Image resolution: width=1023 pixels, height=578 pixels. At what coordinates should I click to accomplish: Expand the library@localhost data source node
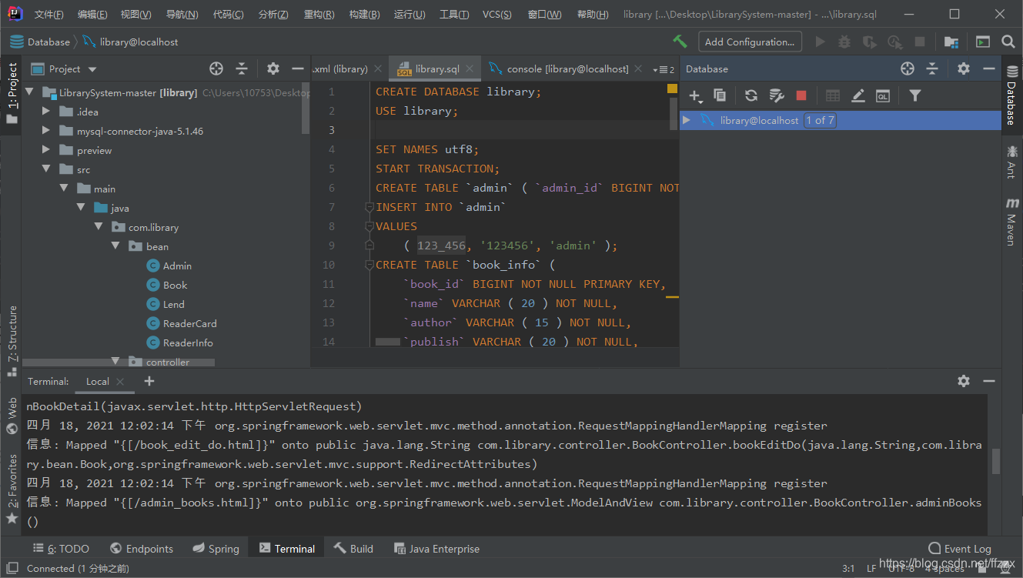click(687, 120)
